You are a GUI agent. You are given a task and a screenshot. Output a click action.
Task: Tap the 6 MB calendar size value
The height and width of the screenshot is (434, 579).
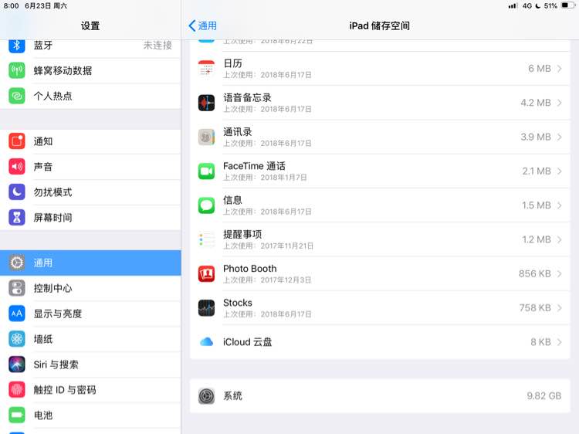click(540, 69)
